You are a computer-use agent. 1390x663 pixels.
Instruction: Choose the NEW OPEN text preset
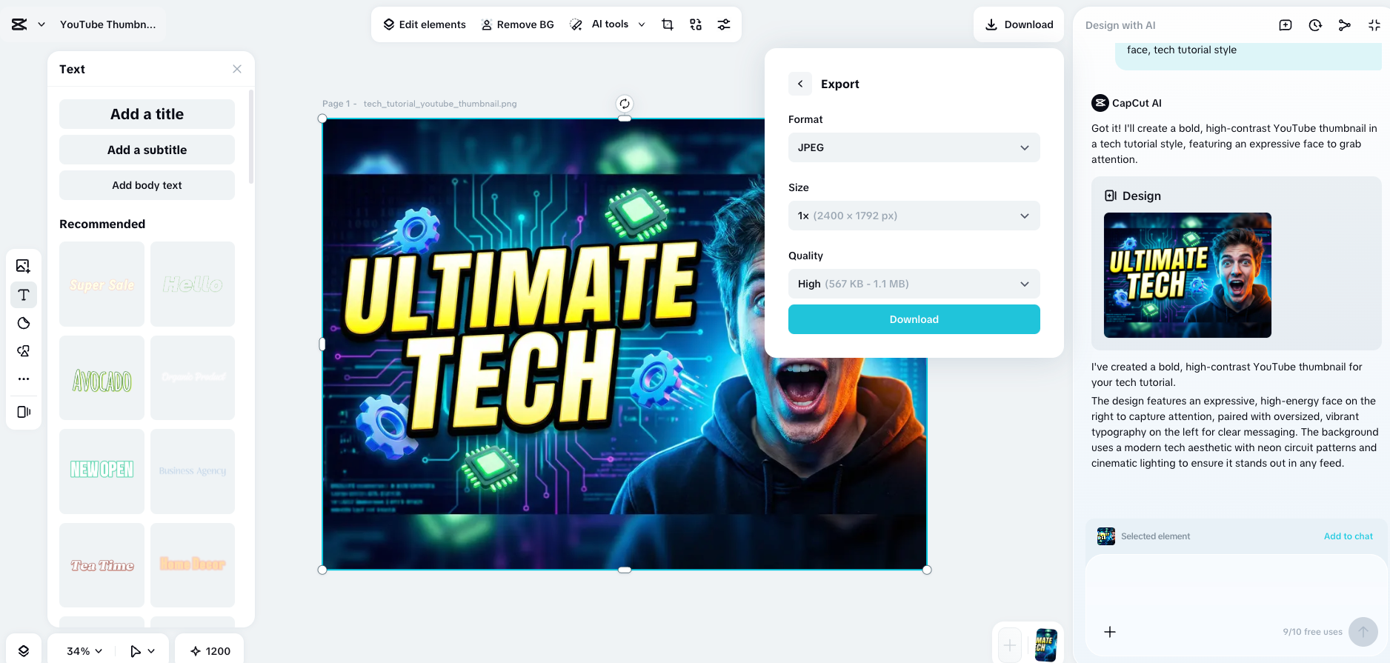[102, 471]
